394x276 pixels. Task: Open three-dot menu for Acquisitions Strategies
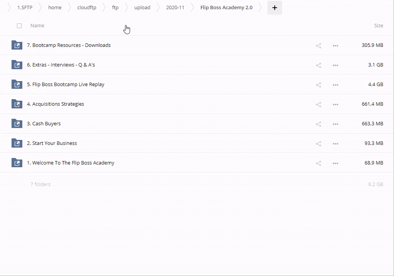coord(335,104)
